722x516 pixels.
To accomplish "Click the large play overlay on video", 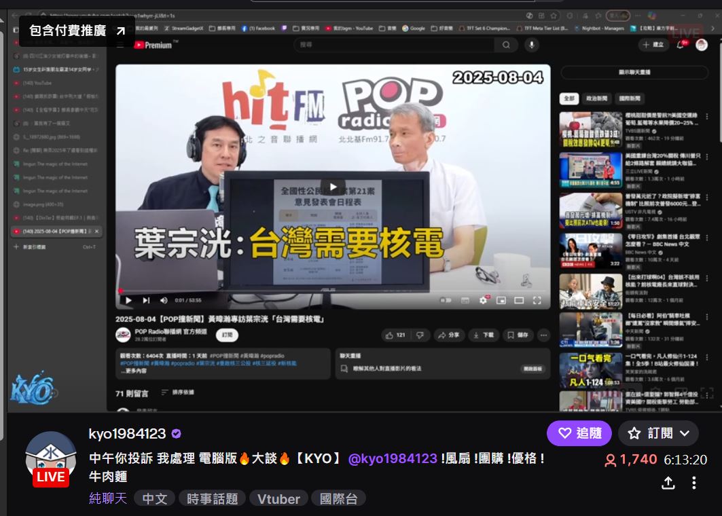I will click(333, 187).
